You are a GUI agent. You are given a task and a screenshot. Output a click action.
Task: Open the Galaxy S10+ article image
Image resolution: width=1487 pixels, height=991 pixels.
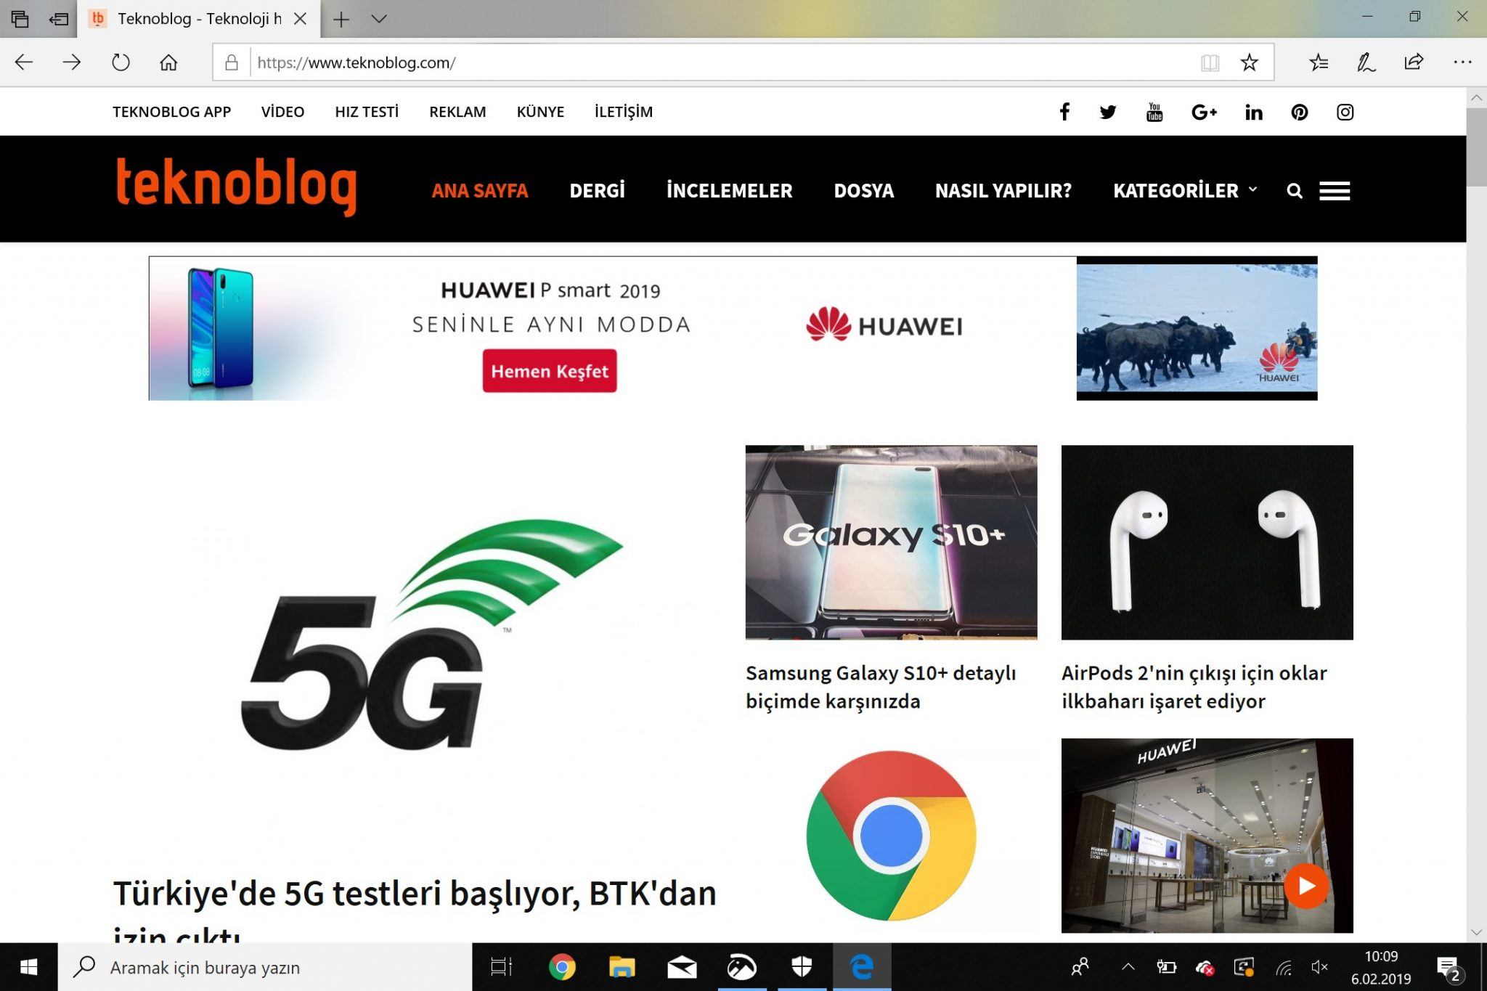tap(891, 542)
